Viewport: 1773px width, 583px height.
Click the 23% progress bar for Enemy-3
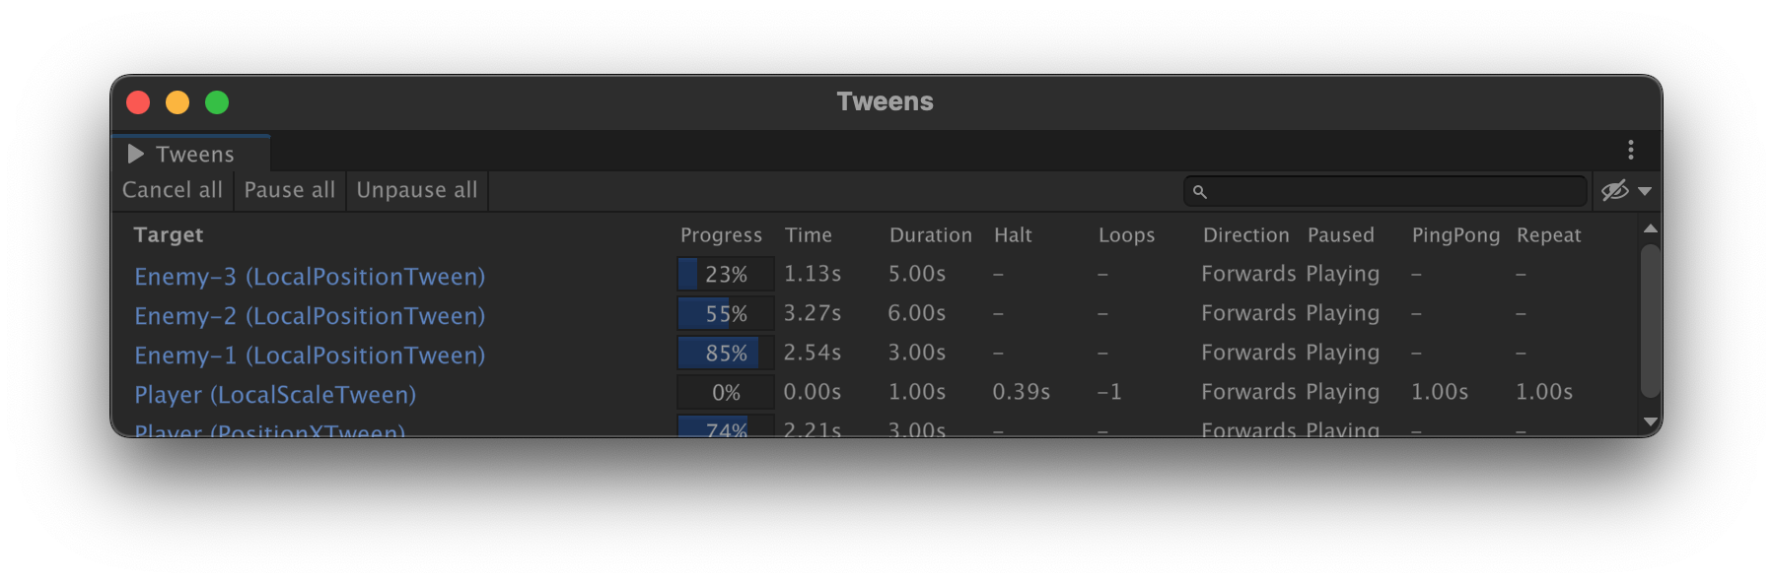(726, 274)
